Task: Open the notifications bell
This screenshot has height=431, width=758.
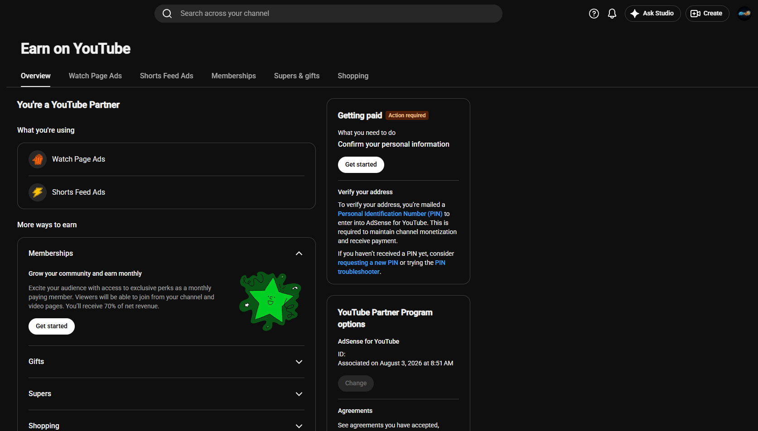Action: (612, 14)
